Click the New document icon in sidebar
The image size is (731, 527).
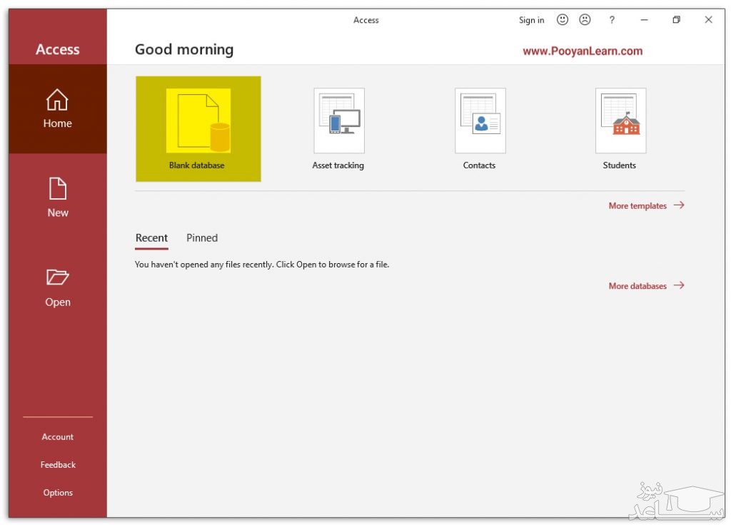[57, 189]
